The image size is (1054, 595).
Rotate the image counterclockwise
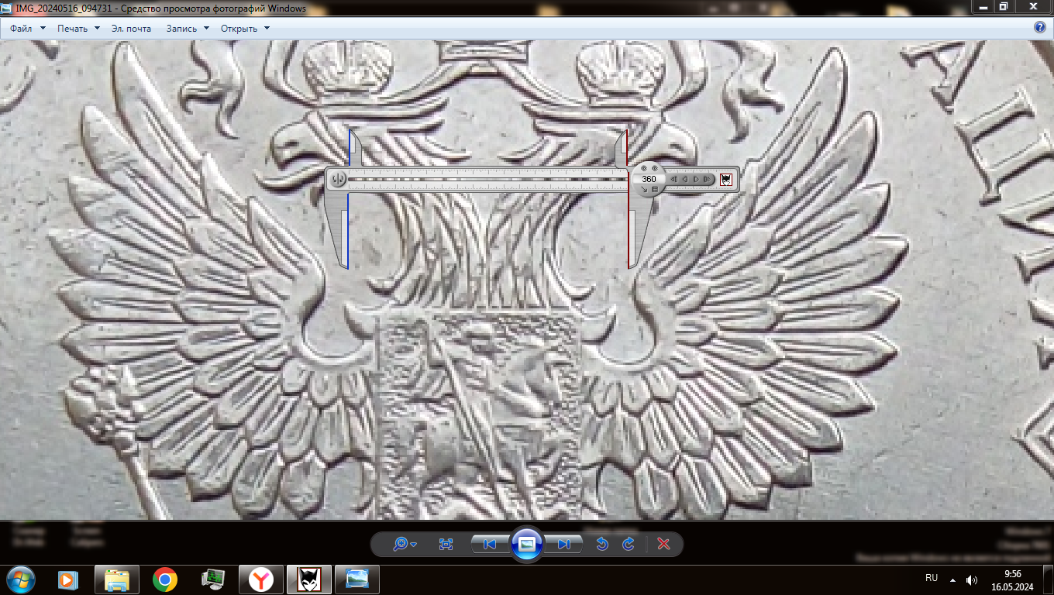click(x=601, y=545)
